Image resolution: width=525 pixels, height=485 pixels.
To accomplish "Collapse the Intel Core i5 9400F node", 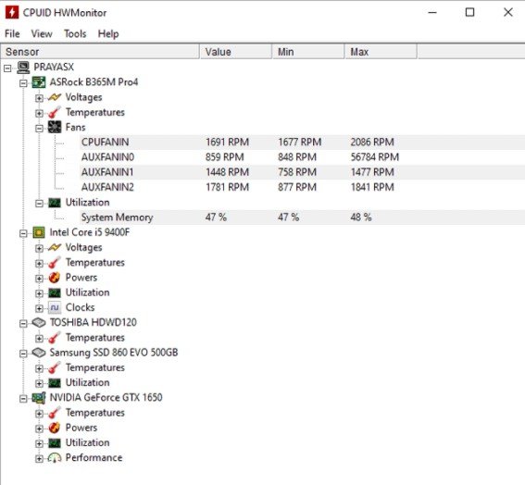I will pyautogui.click(x=23, y=233).
